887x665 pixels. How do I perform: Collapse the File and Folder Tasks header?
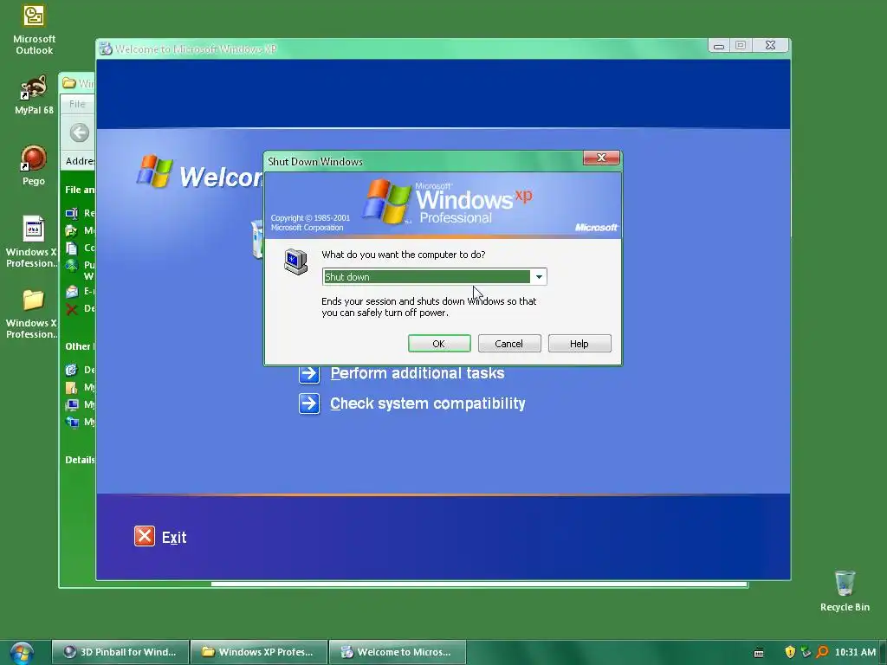(x=80, y=190)
